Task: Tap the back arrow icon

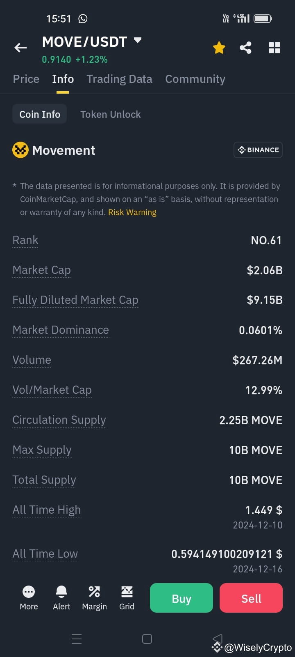Action: [20, 48]
